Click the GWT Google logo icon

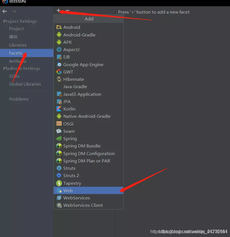[59, 72]
